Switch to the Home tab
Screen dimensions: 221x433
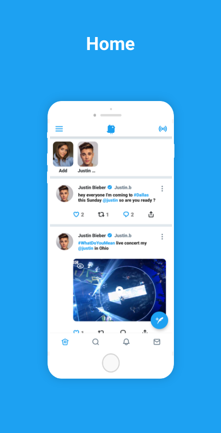65,342
